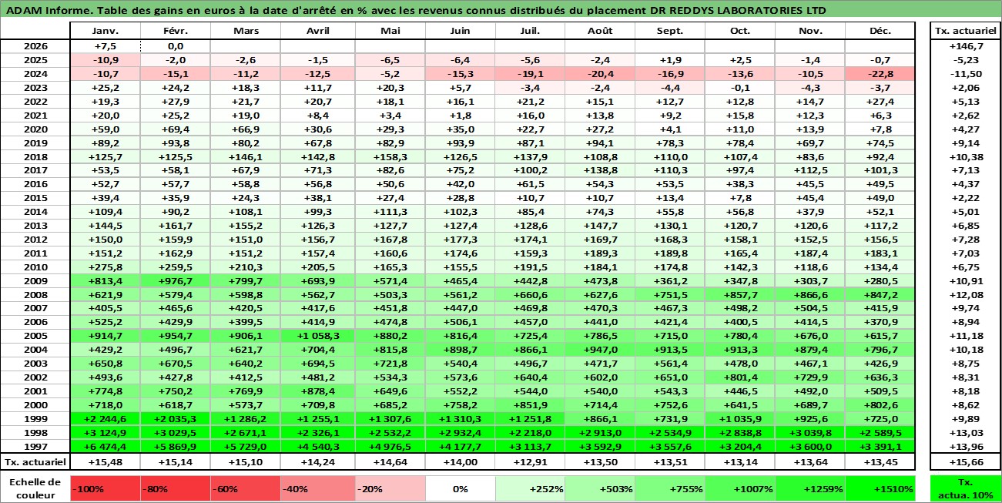Click the +15,48 bottom rate under Janv.
Viewport: 1002px width, 503px height.
pos(105,462)
